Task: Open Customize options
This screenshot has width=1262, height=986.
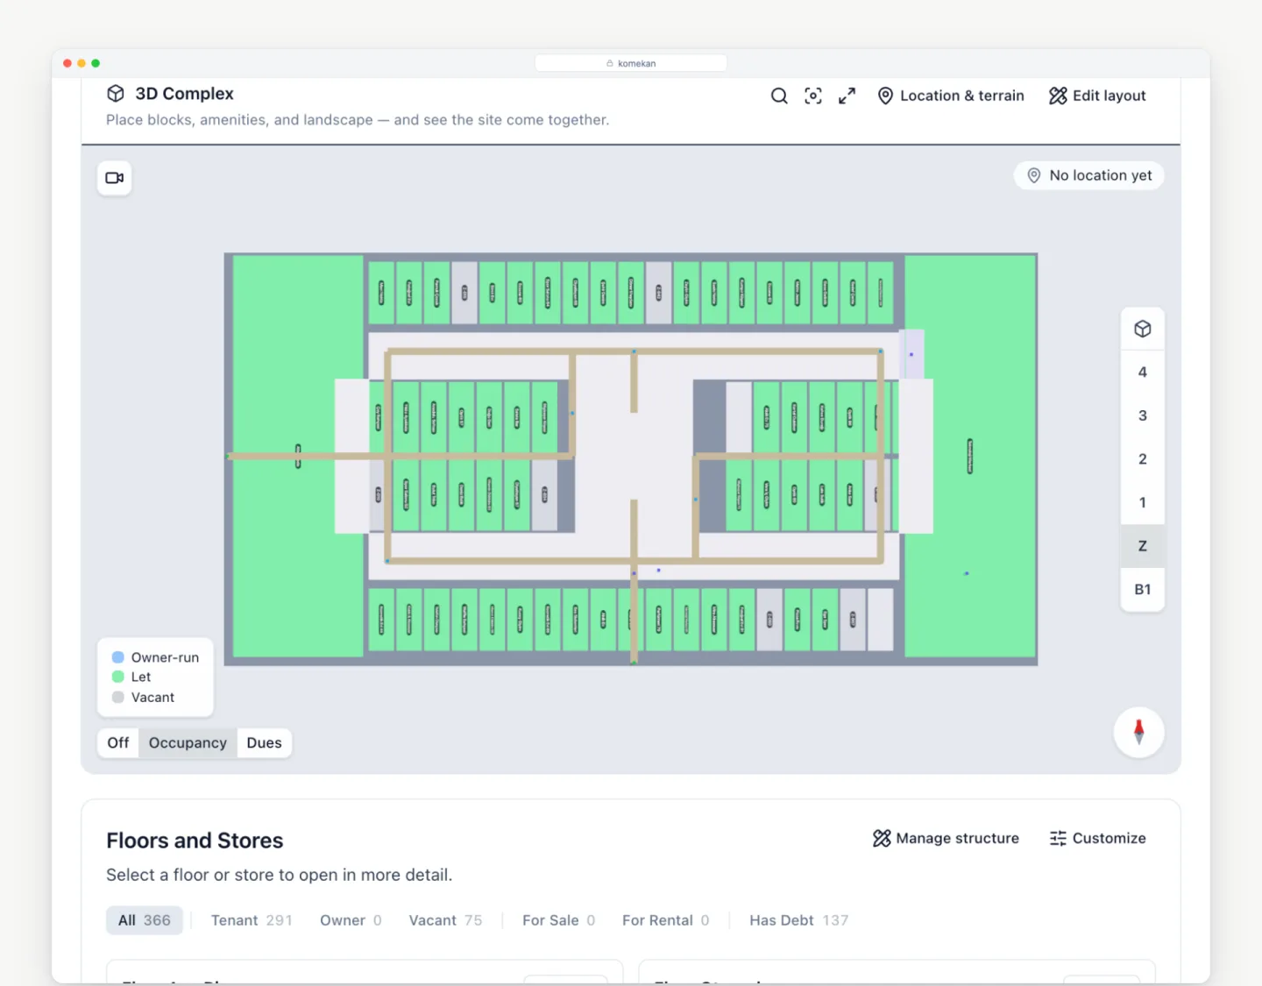Action: pyautogui.click(x=1097, y=839)
